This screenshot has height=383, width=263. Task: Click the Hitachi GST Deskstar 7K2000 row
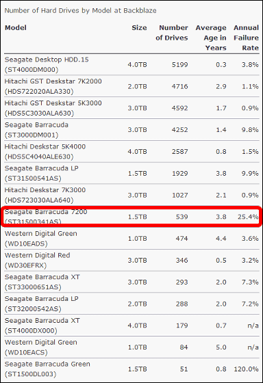click(131, 86)
